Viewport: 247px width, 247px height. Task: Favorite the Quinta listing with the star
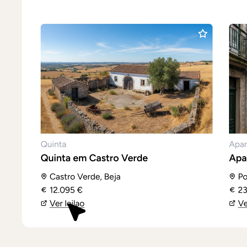[202, 34]
